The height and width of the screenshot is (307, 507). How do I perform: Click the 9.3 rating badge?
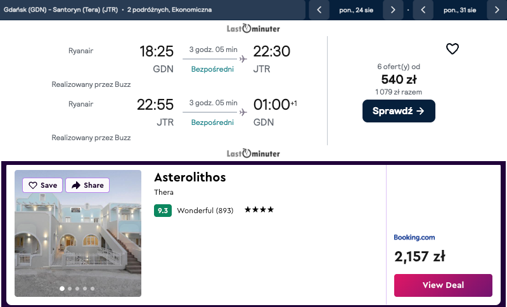point(163,211)
